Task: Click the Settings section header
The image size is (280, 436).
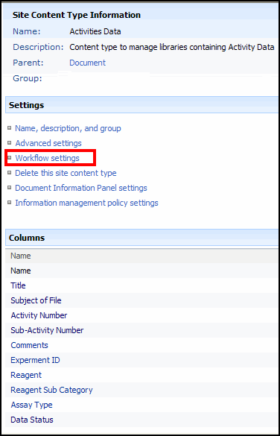Action: (141, 105)
